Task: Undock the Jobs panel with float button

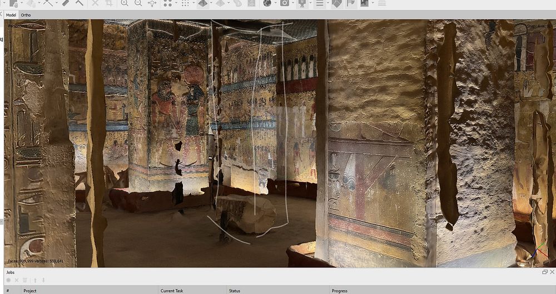Action: [x=545, y=272]
